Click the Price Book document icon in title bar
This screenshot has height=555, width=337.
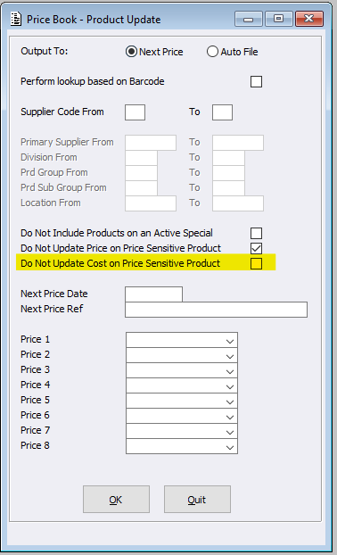(15, 19)
